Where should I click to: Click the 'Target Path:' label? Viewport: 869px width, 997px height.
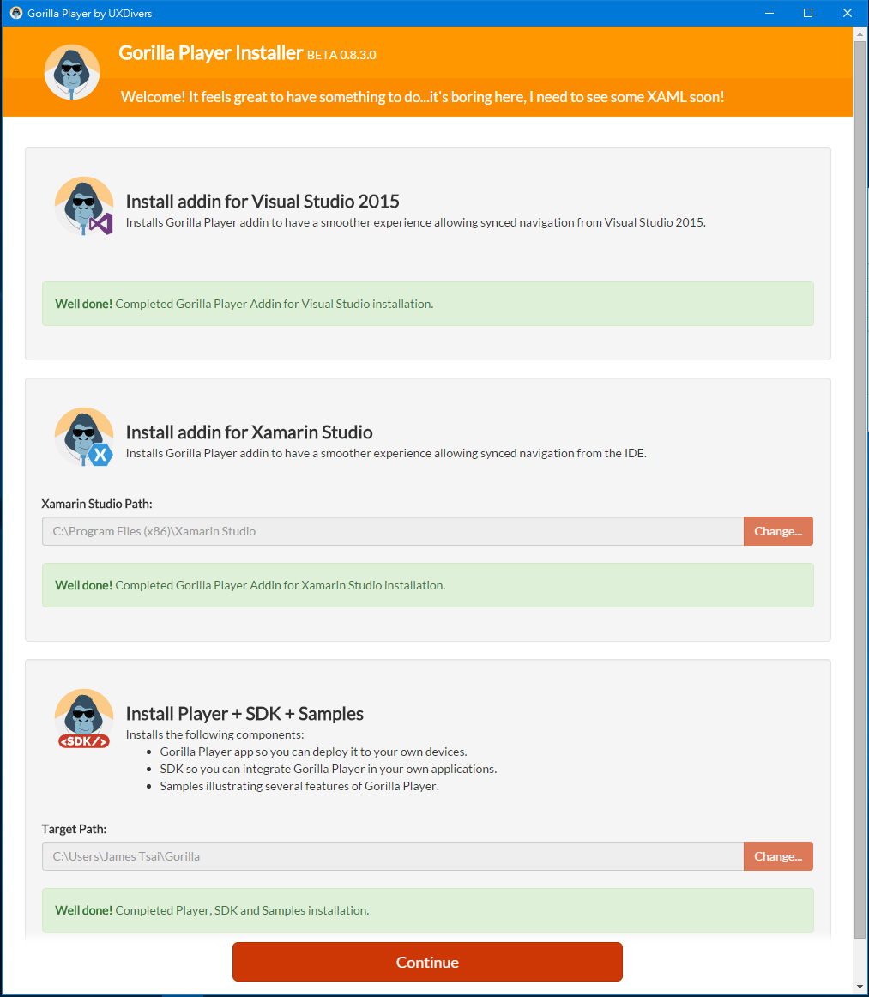[x=74, y=829]
